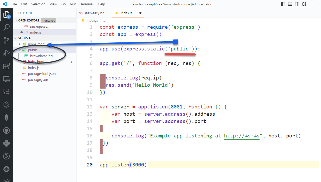Click line number 4 in the gutter
The height and width of the screenshot is (182, 321).
tap(91, 49)
